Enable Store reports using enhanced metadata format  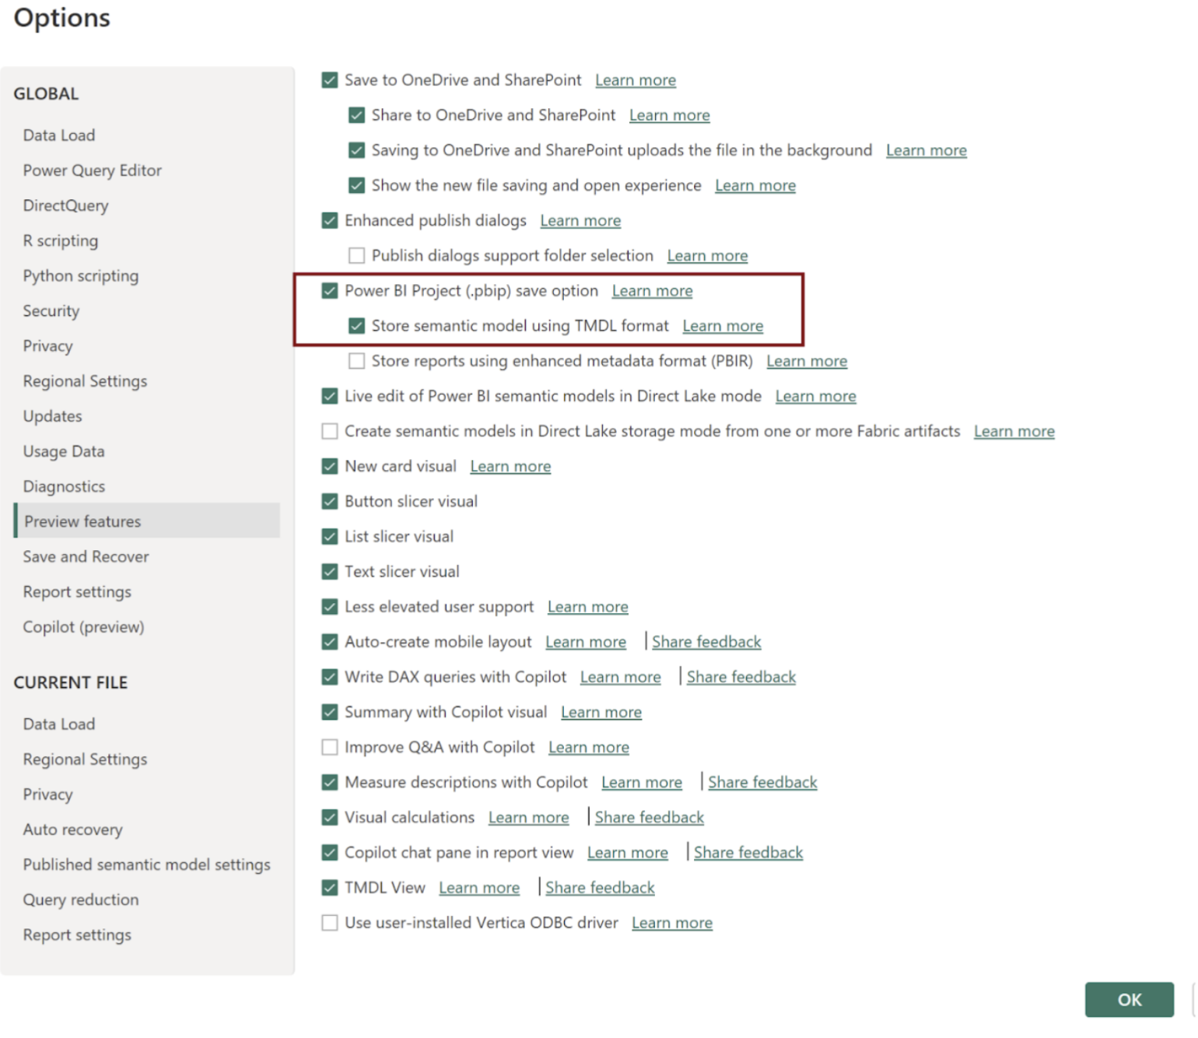pyautogui.click(x=356, y=361)
